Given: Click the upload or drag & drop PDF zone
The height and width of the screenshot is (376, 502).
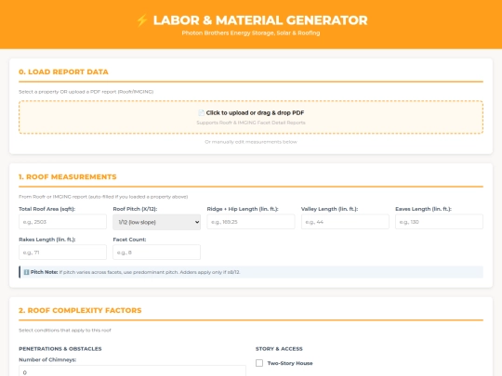Looking at the screenshot, I should [x=251, y=117].
